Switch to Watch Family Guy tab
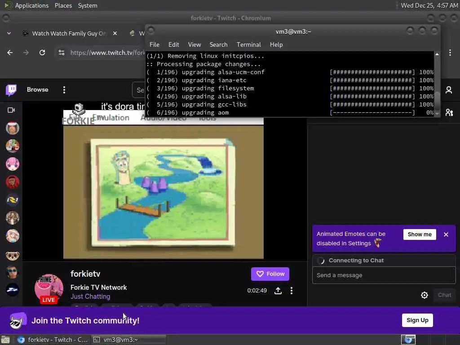 point(69,33)
